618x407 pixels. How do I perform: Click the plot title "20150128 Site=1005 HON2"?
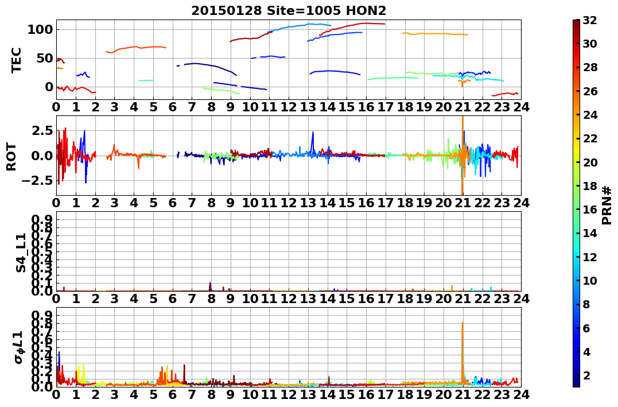click(289, 11)
